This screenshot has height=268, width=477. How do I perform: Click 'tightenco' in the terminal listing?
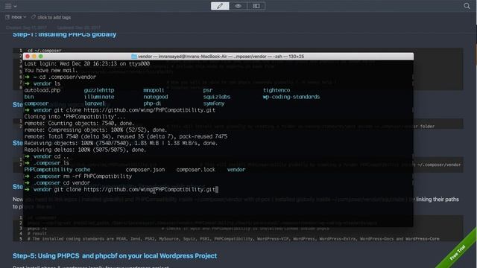(277, 90)
